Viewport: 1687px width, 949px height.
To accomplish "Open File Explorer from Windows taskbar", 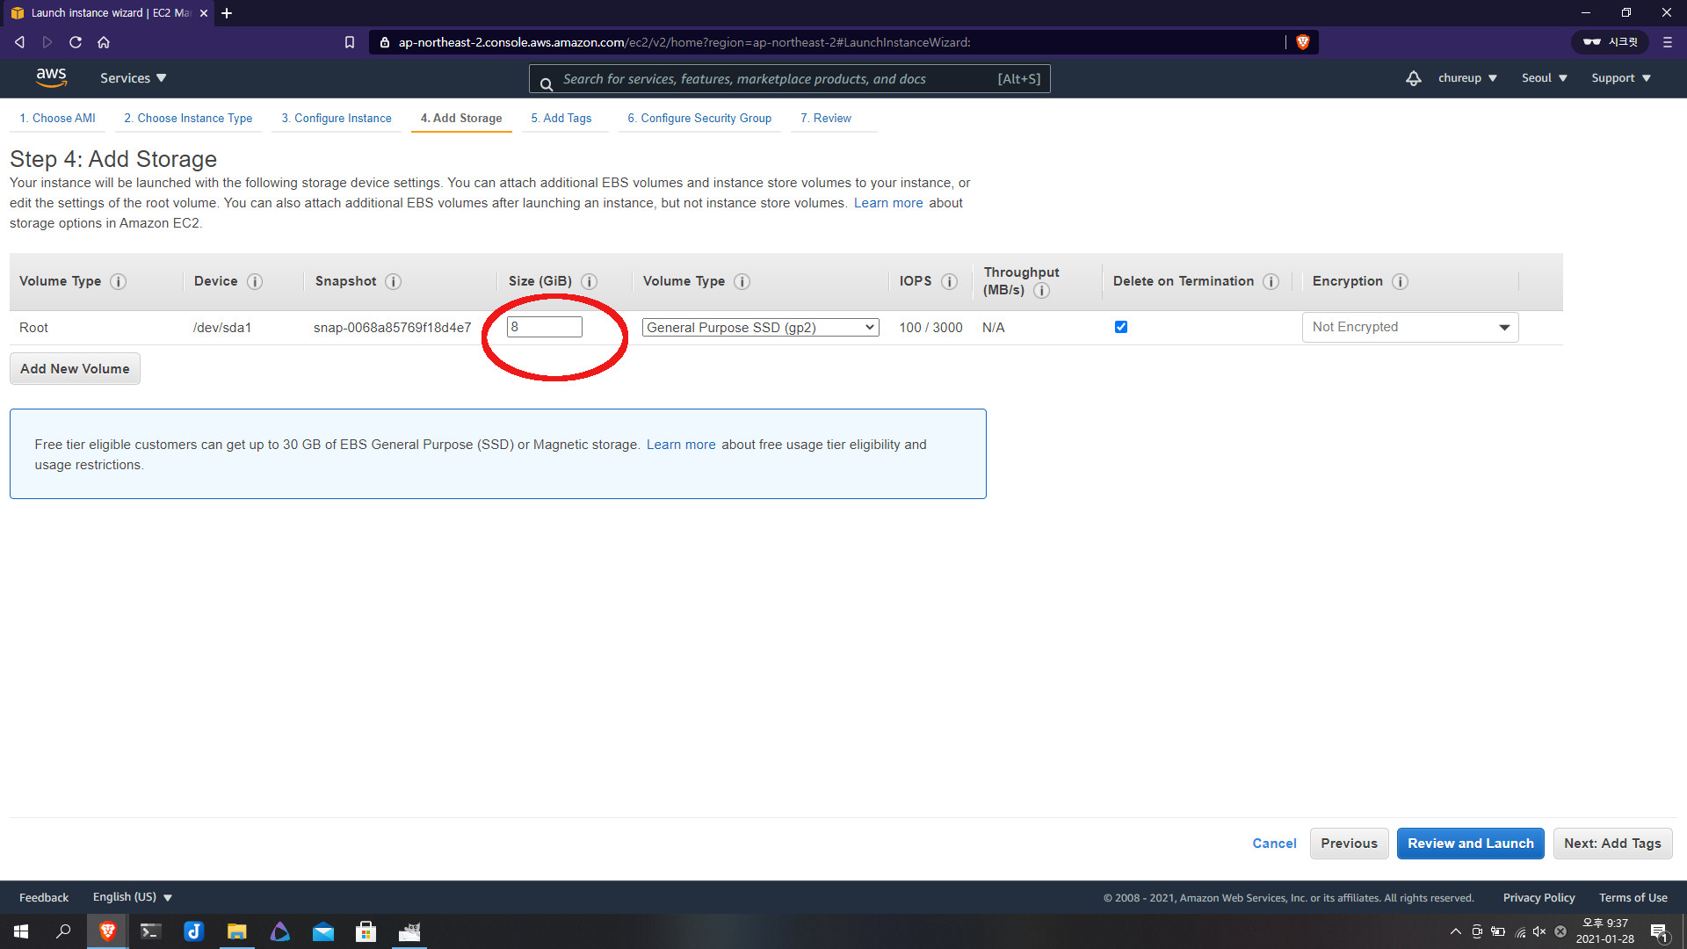I will (x=236, y=931).
